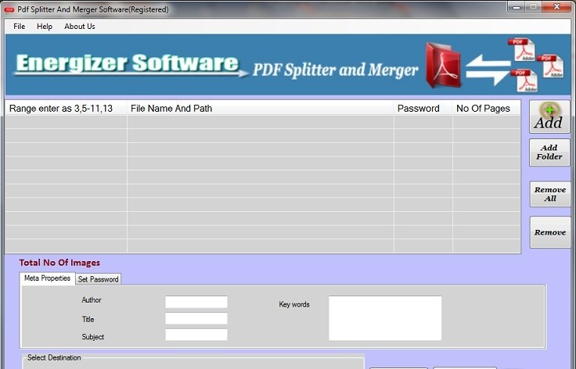Click inside the Key words text area

[x=385, y=318]
